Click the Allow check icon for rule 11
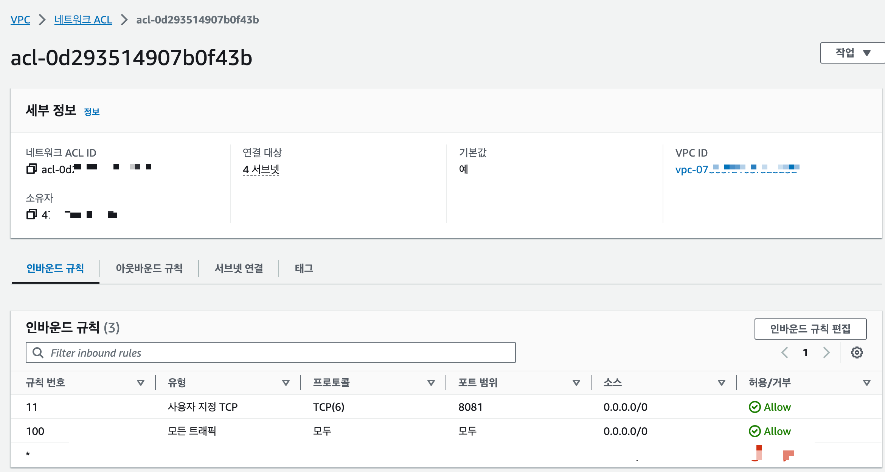Viewport: 885px width, 472px height. pyautogui.click(x=755, y=407)
